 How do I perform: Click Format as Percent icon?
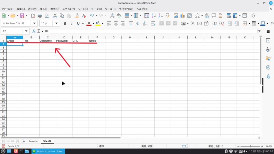pyautogui.click(x=192, y=24)
